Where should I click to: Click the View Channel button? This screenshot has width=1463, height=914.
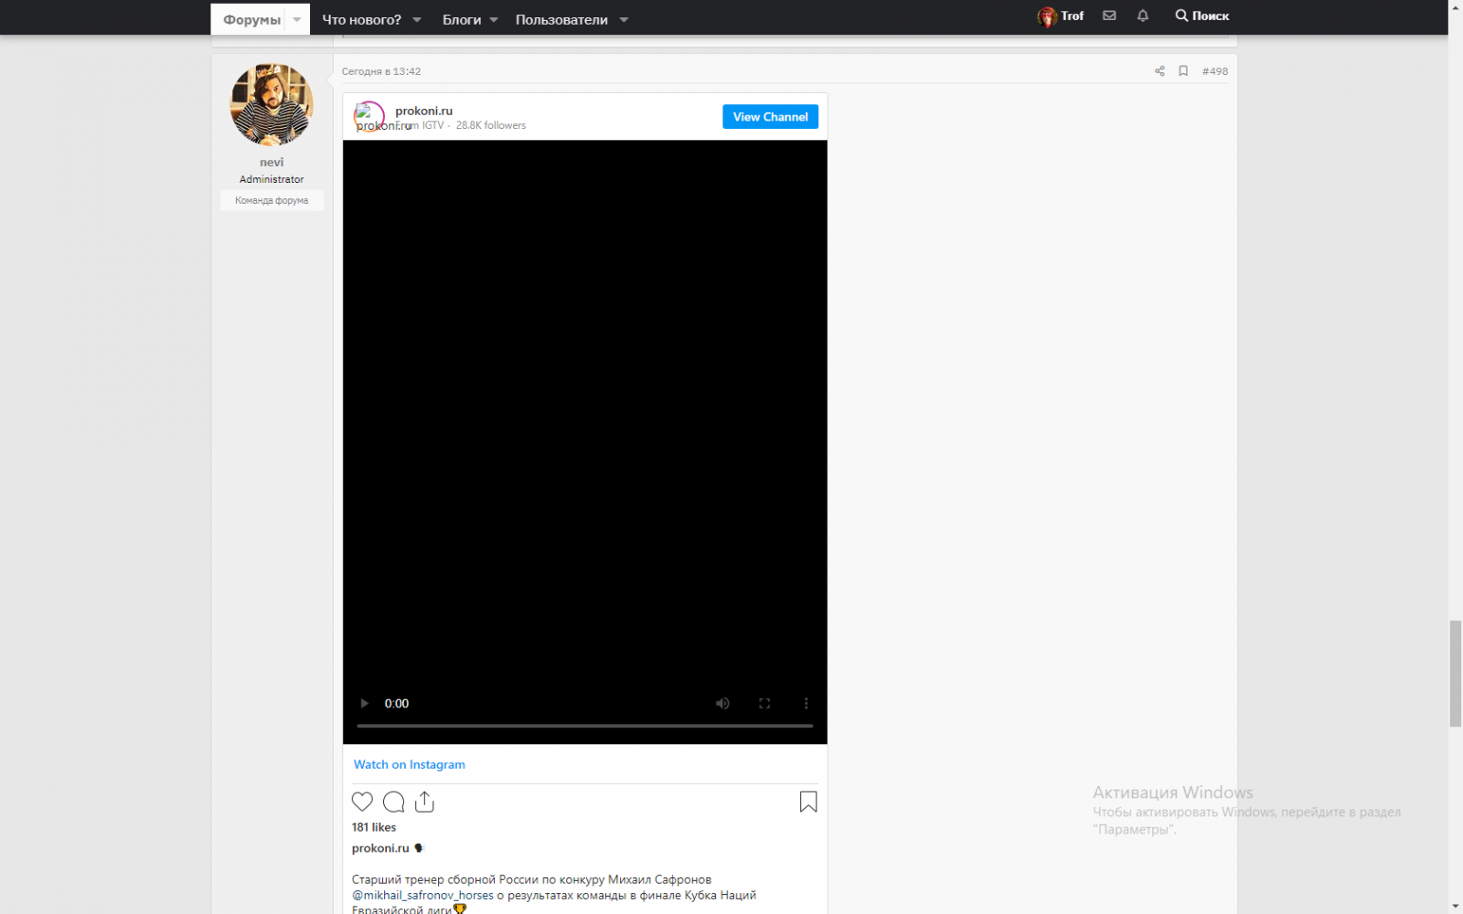click(x=771, y=117)
